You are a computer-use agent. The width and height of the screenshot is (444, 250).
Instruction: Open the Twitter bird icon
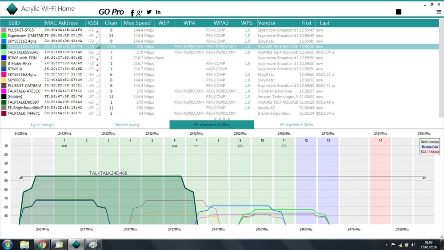pos(149,12)
